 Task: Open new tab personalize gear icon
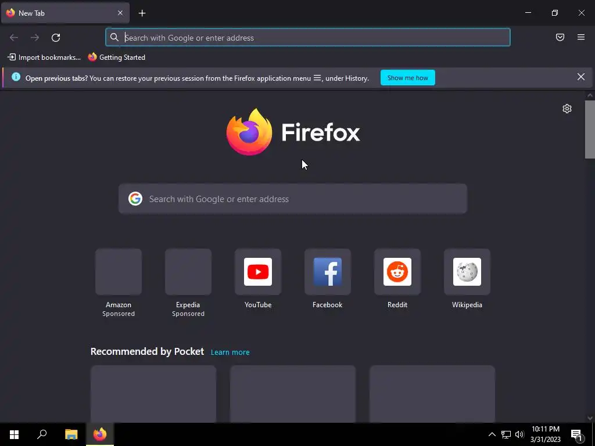click(567, 109)
